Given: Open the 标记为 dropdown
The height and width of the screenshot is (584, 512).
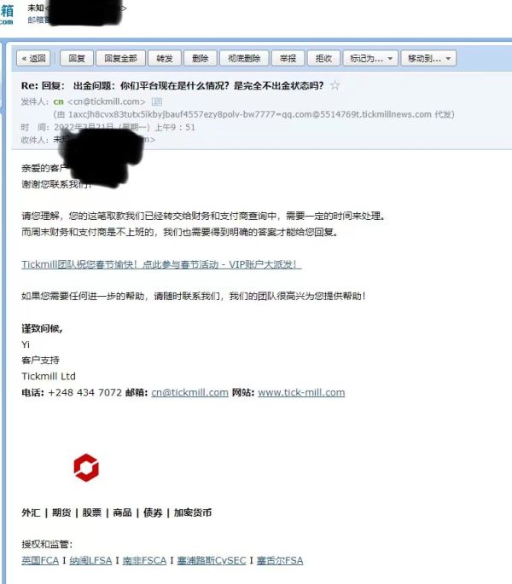Looking at the screenshot, I should [370, 59].
